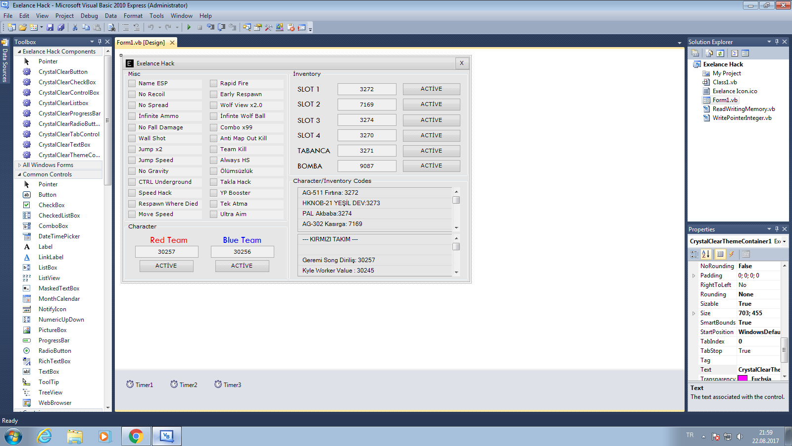Image resolution: width=792 pixels, height=446 pixels.
Task: Click the New Project toolbar icon
Action: pos(11,28)
